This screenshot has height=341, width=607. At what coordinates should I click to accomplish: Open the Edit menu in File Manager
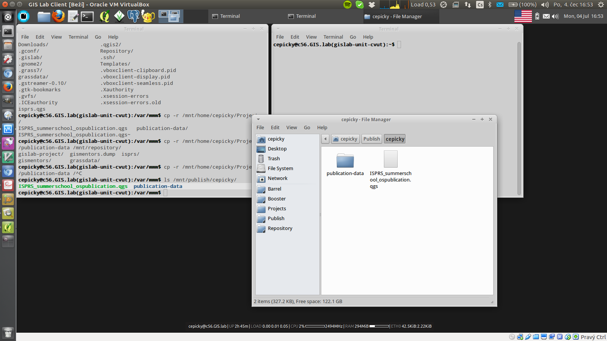pyautogui.click(x=275, y=128)
